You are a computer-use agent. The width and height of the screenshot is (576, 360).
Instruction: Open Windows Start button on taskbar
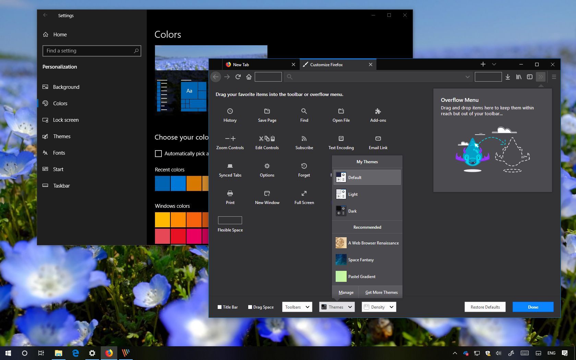tap(8, 353)
